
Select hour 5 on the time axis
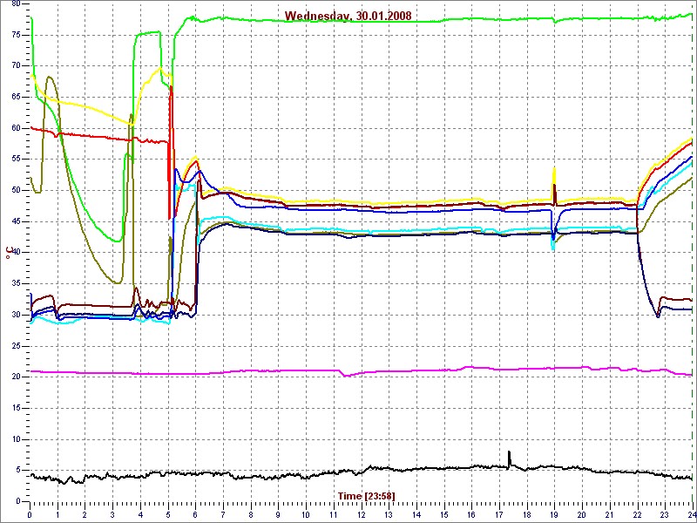click(167, 515)
